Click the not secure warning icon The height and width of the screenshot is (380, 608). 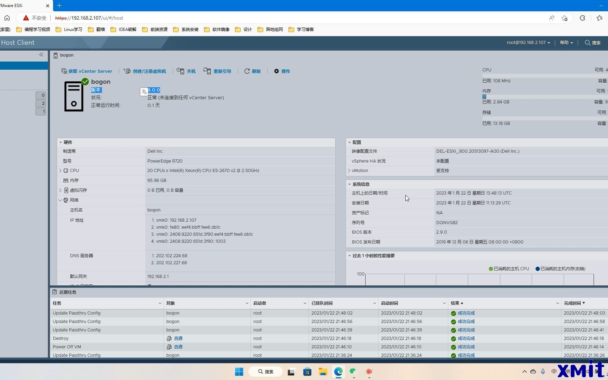tap(26, 18)
